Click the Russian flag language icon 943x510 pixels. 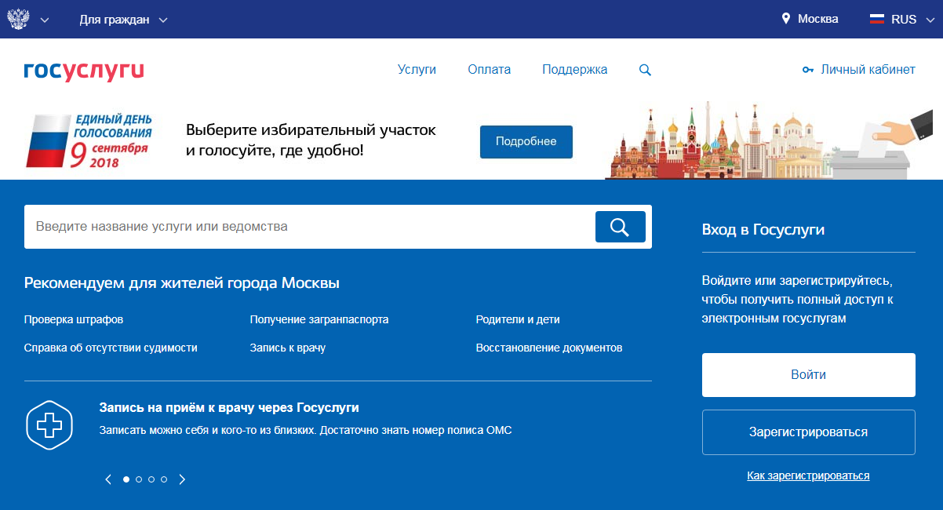tap(877, 19)
